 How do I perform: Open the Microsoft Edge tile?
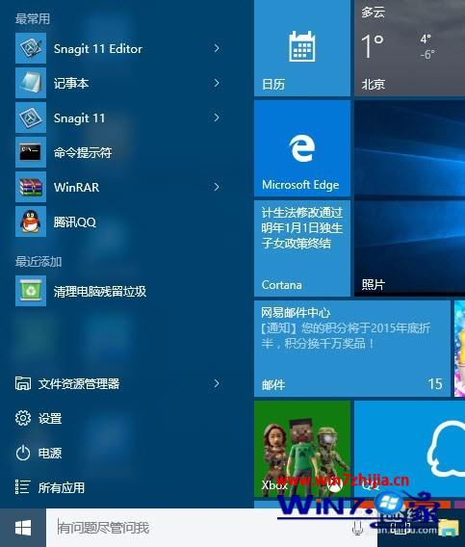(302, 148)
